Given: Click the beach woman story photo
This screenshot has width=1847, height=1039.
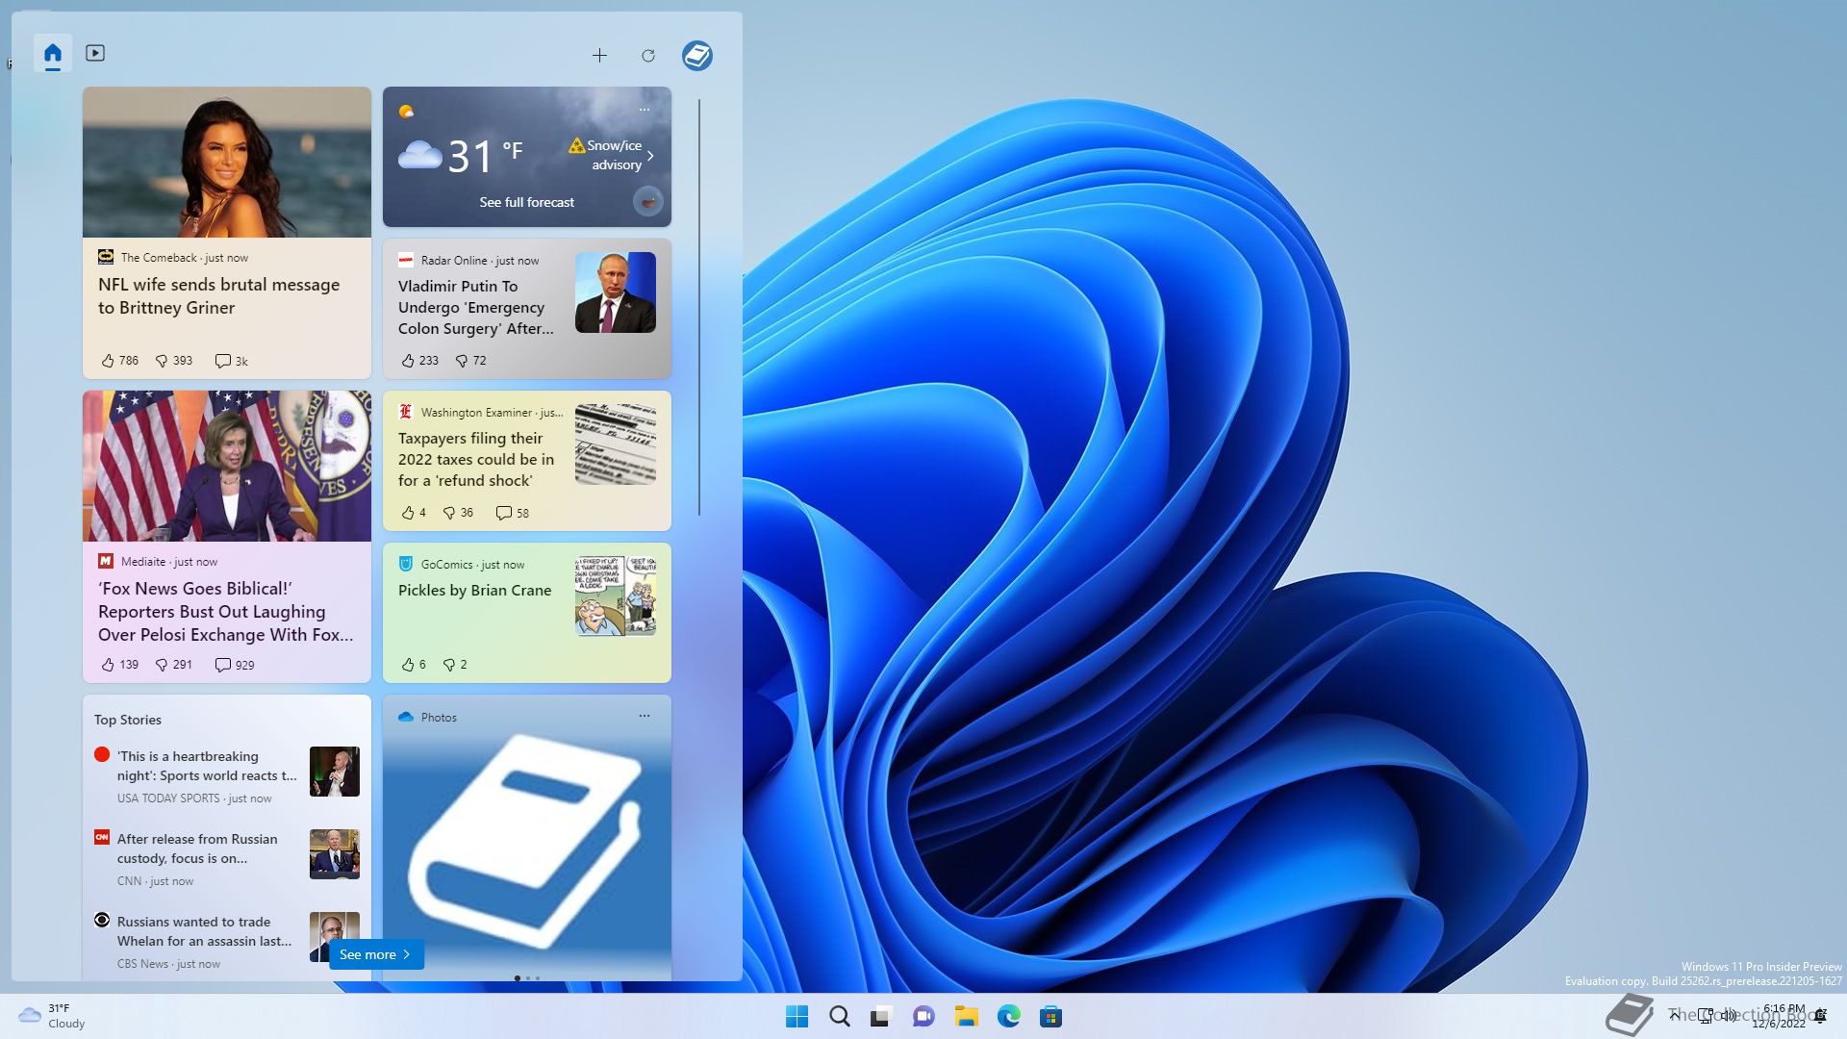Looking at the screenshot, I should pos(227,162).
